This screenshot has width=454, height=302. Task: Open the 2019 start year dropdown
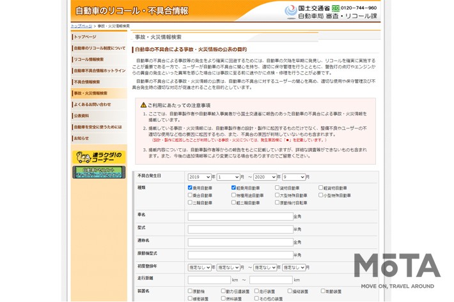point(200,177)
